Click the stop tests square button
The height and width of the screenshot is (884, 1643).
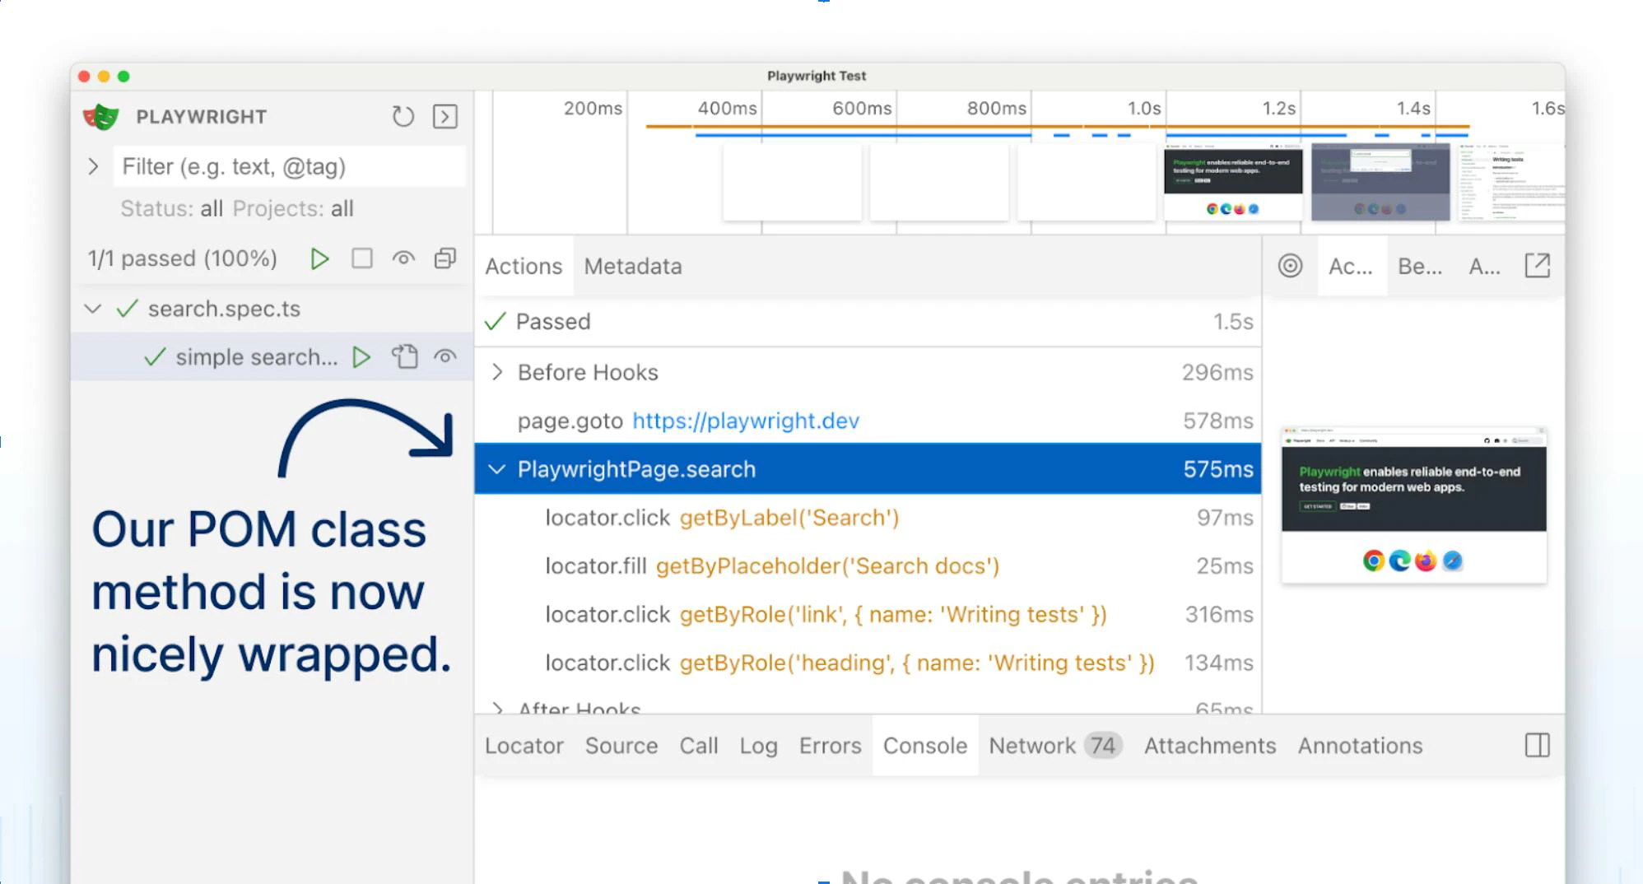362,258
